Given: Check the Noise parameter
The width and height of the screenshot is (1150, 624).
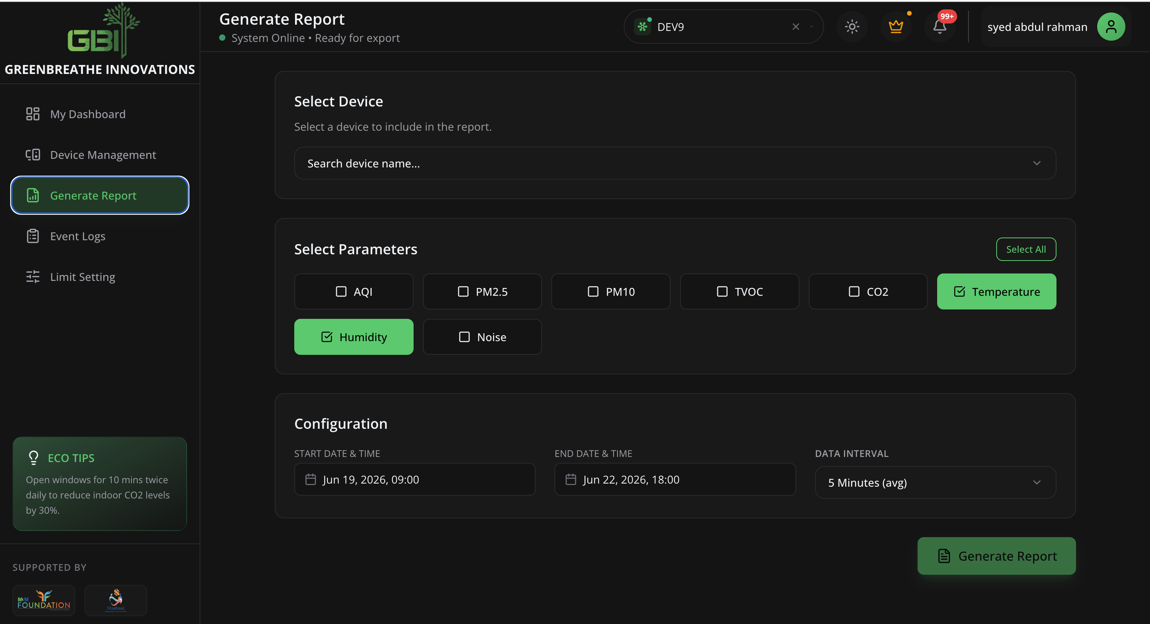Looking at the screenshot, I should [x=482, y=336].
